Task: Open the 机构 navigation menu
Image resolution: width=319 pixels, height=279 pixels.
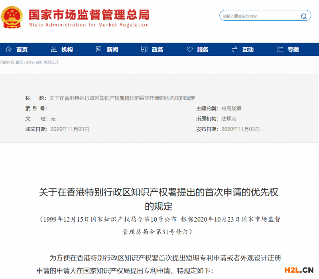Action: coord(66,49)
